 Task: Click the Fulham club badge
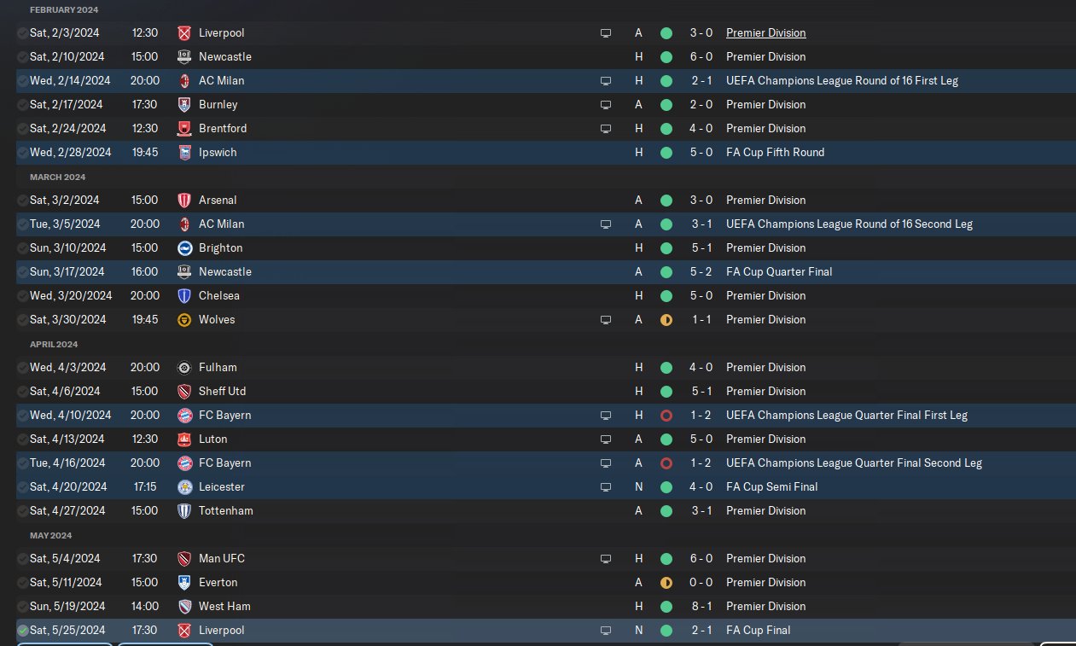point(183,368)
